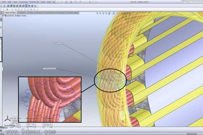Switch to Ferramentas de renderização tab
The height and width of the screenshot is (135, 203).
pos(54,13)
